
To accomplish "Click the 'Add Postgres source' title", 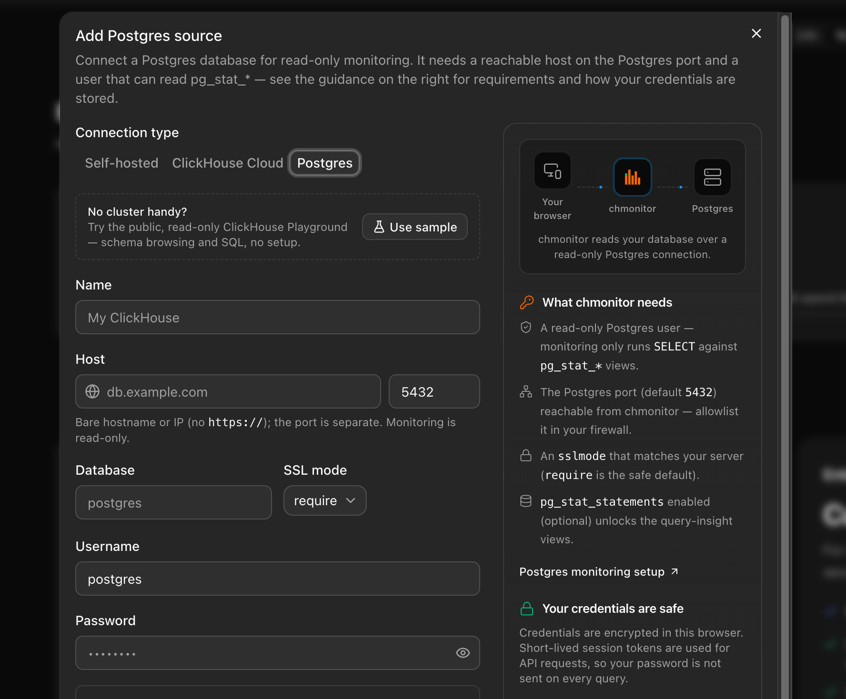I will 149,36.
